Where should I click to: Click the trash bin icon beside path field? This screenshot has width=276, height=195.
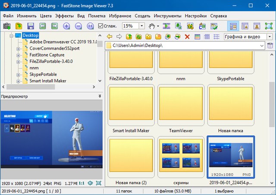pos(270,46)
